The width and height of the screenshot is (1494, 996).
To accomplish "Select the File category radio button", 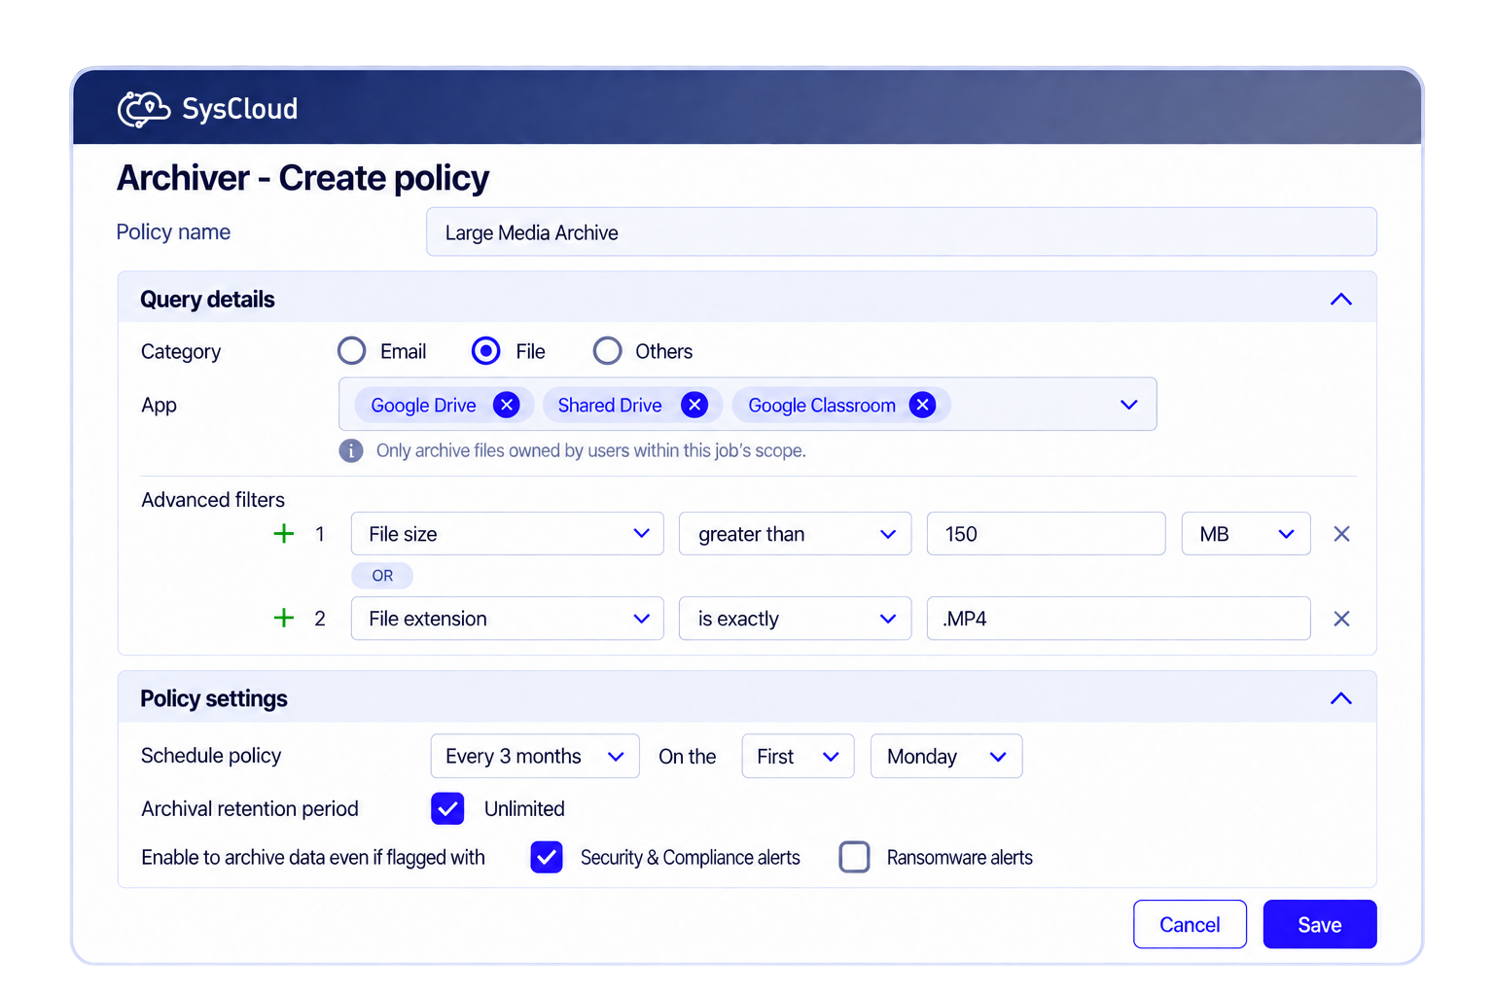I will (485, 350).
